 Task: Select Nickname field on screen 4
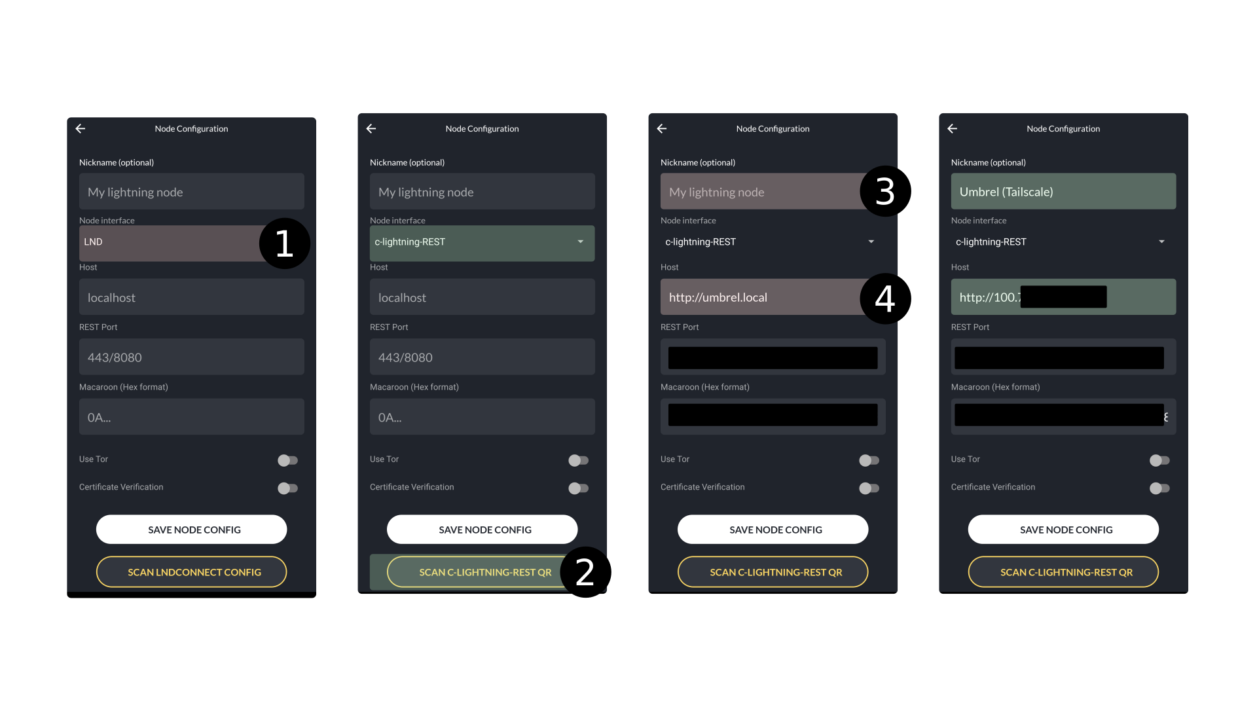pyautogui.click(x=1064, y=190)
